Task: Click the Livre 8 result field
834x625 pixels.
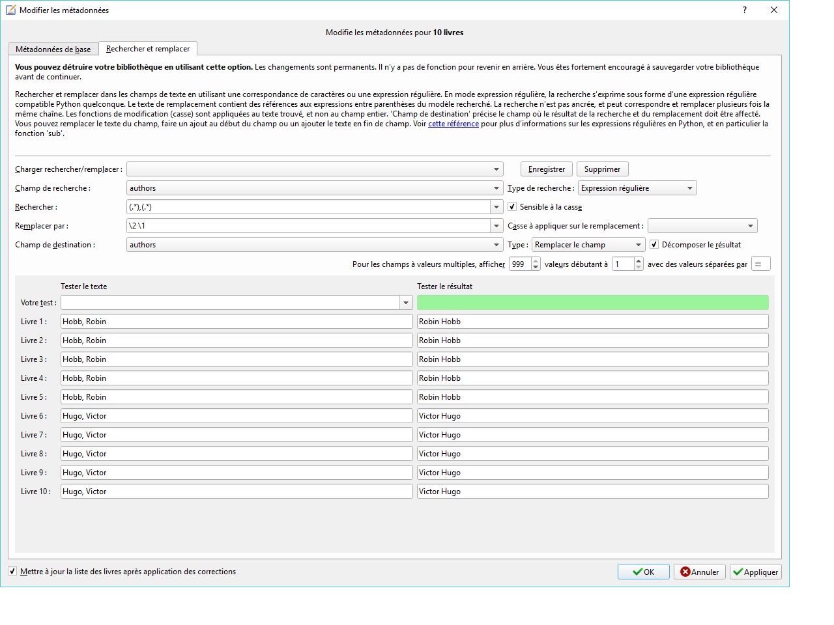Action: click(x=593, y=454)
